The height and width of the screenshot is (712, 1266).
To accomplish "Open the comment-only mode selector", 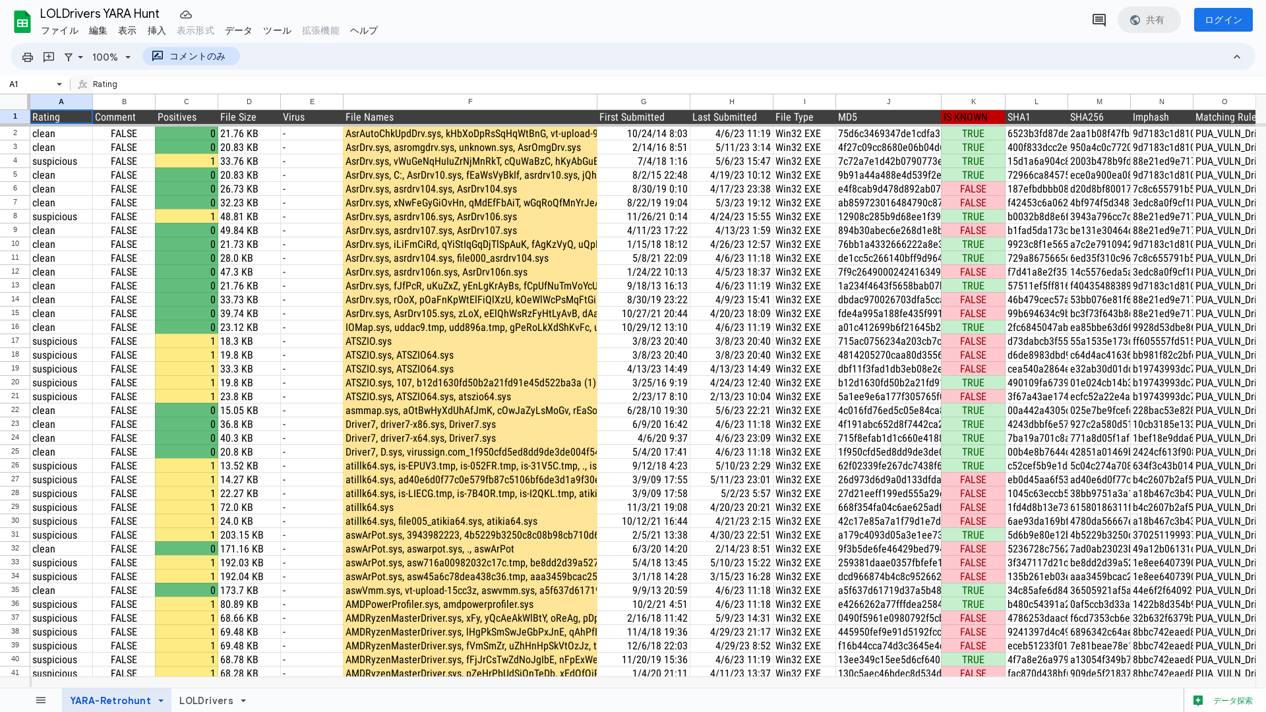I will click(191, 57).
